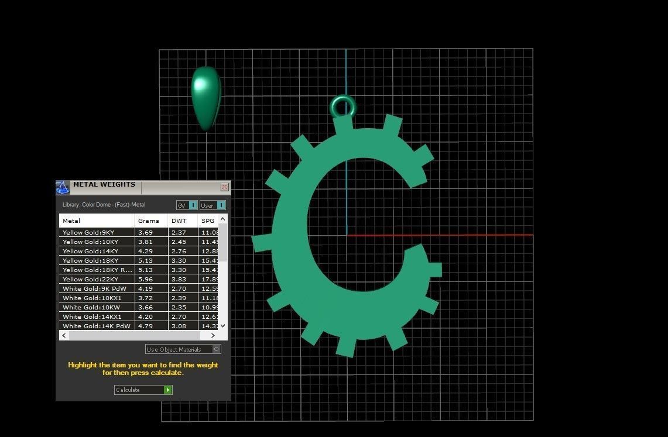Click the Grams column header

(x=151, y=221)
